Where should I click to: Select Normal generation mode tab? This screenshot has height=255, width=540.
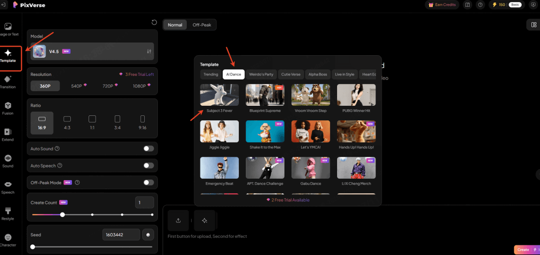pos(175,25)
